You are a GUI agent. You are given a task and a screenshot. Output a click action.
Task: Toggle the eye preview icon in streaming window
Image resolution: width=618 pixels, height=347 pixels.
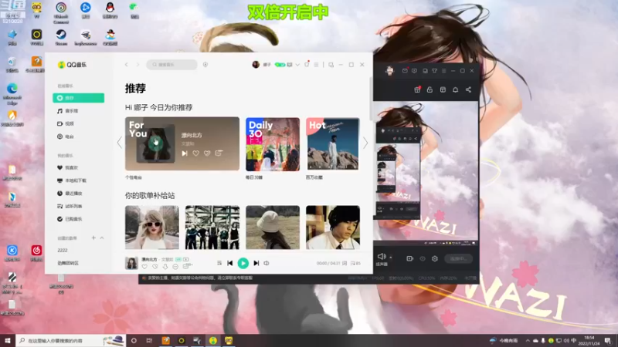coord(423,259)
